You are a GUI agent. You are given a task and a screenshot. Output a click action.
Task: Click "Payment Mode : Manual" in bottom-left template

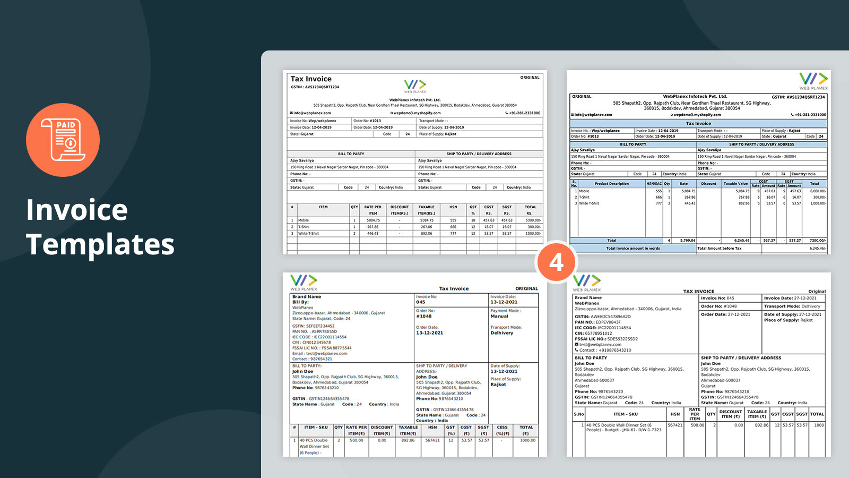[x=506, y=313]
